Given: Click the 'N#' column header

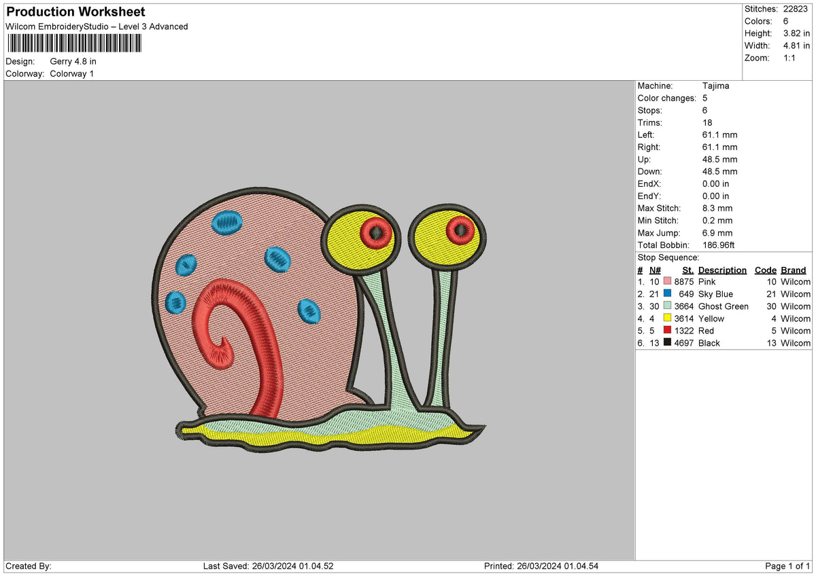Looking at the screenshot, I should [655, 270].
